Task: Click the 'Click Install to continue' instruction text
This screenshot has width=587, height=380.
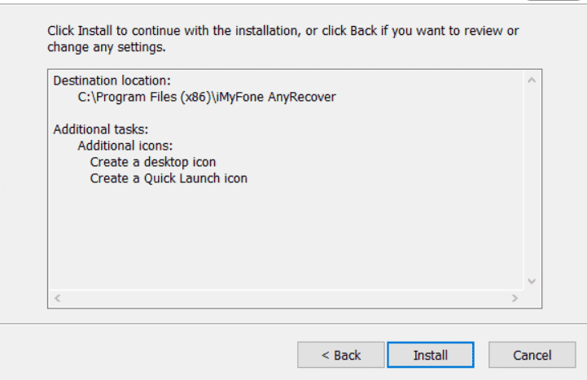Action: point(283,31)
